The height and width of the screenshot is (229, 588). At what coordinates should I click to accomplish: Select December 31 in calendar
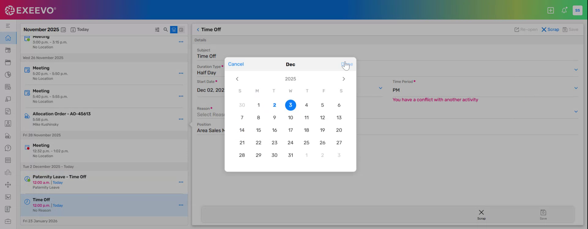pyautogui.click(x=291, y=155)
